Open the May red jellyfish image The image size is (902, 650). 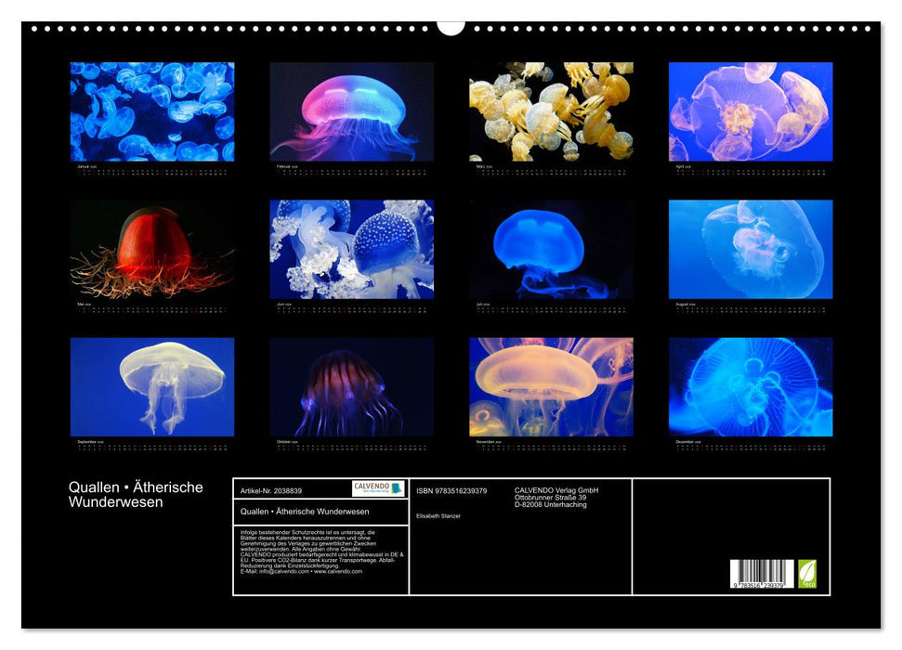(152, 249)
